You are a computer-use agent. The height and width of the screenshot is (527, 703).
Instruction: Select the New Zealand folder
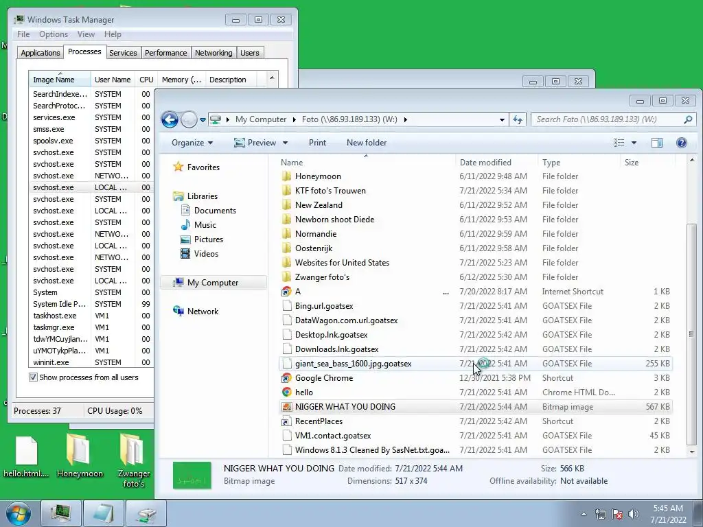tap(319, 204)
